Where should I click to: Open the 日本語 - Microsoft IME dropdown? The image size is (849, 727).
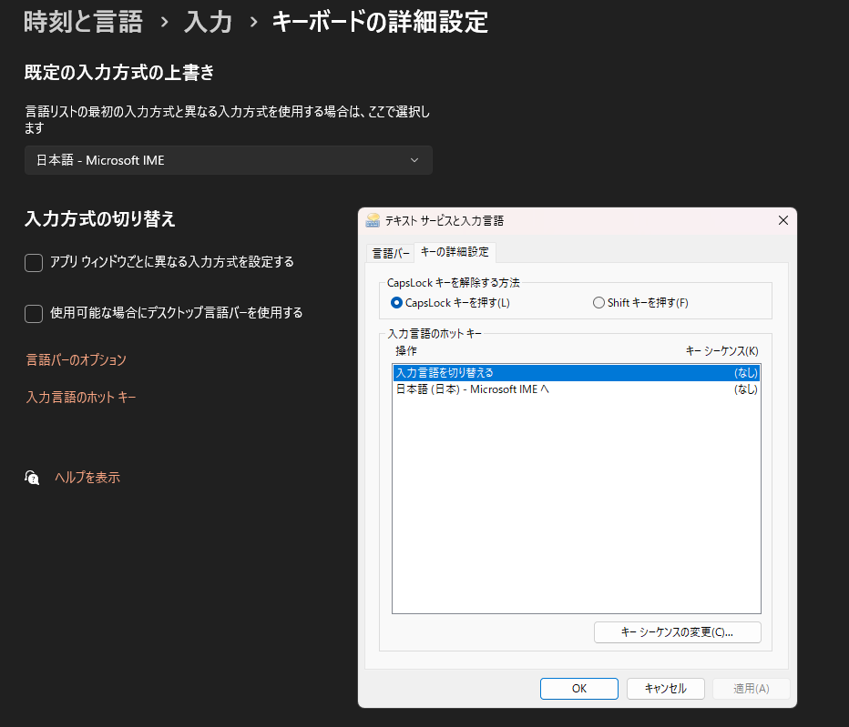tap(228, 160)
